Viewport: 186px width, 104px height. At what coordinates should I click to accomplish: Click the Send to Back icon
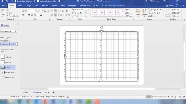point(149,13)
